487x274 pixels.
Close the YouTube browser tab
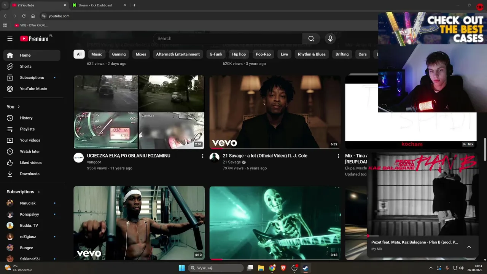coord(65,5)
